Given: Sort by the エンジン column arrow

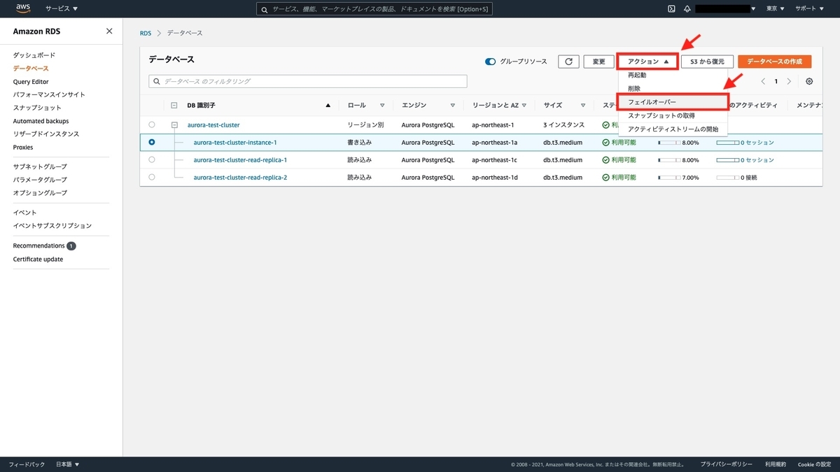Looking at the screenshot, I should click(x=453, y=106).
